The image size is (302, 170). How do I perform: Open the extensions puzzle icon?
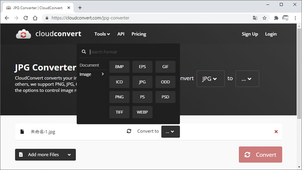tap(276, 18)
